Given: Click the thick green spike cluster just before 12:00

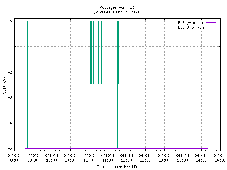Looking at the screenshot, I should [x=118, y=85].
